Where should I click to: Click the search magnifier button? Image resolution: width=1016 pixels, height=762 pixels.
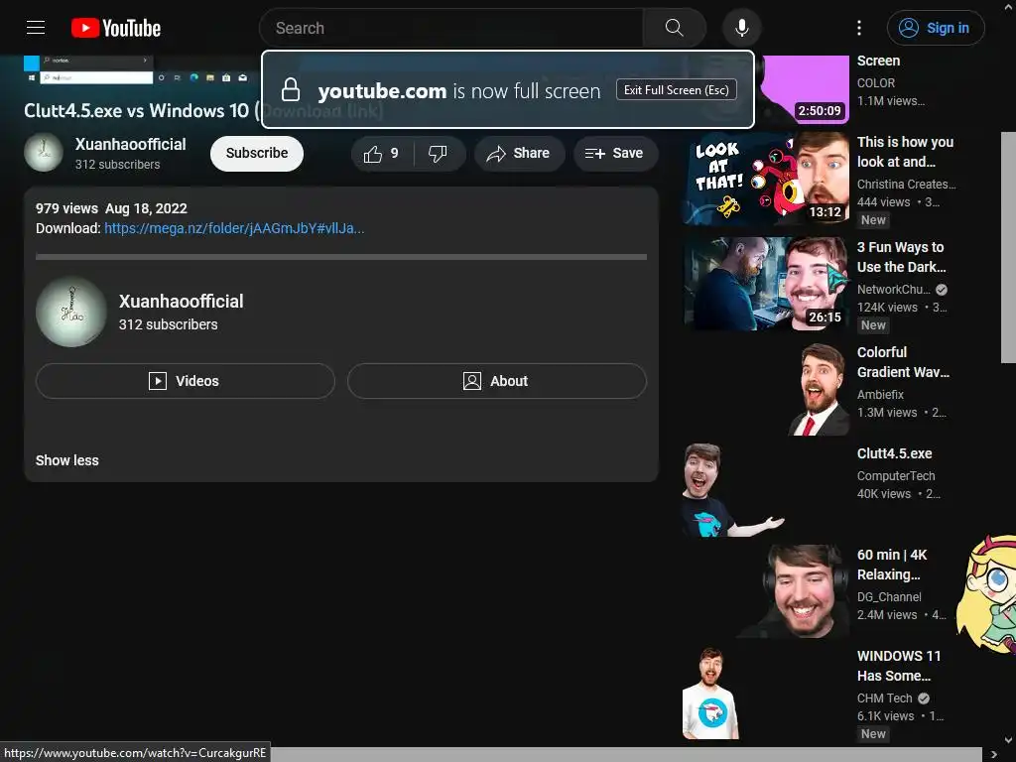click(x=674, y=28)
